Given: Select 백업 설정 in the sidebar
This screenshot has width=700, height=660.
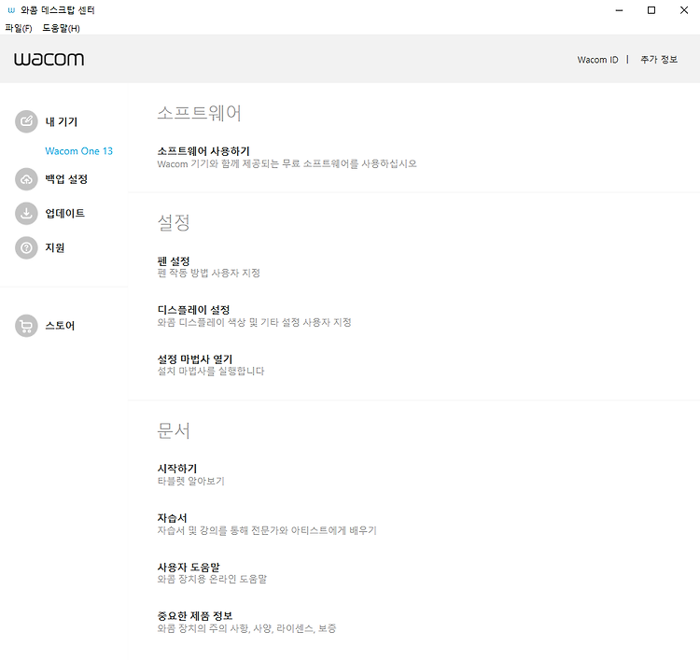Looking at the screenshot, I should coord(66,179).
